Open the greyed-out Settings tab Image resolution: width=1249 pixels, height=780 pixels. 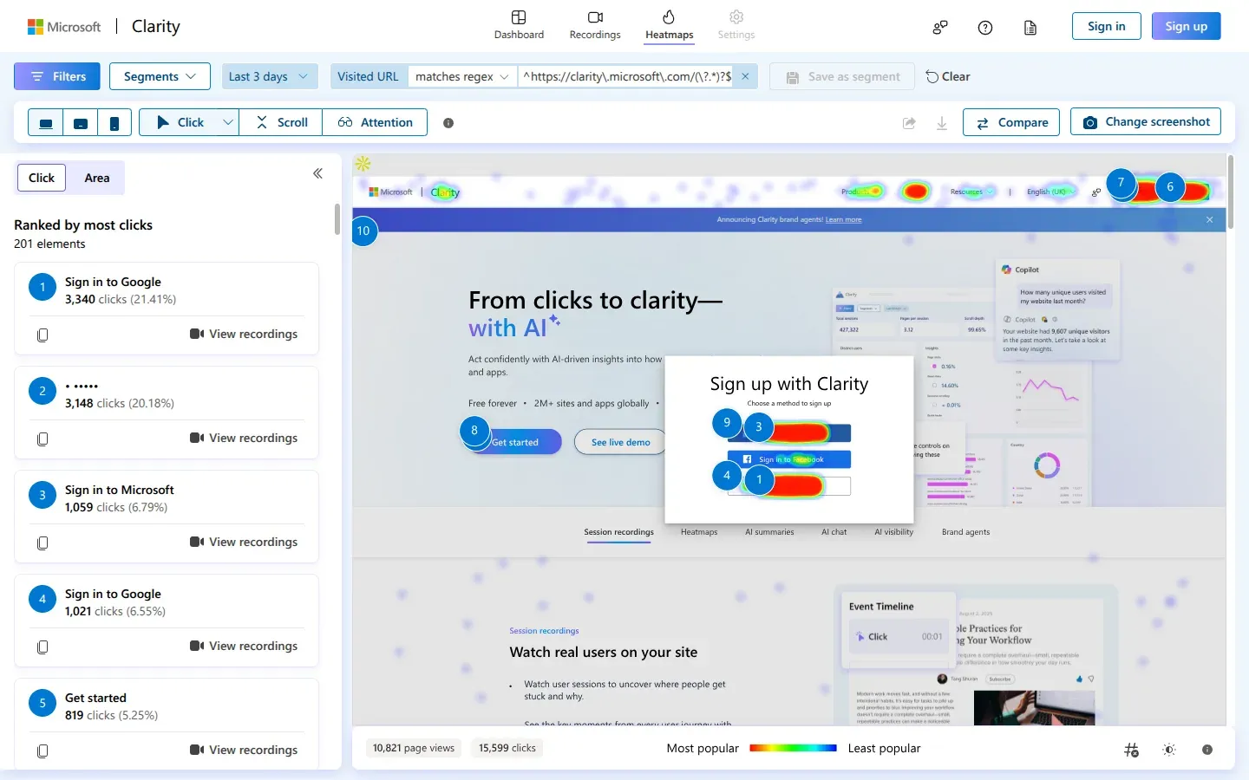tap(736, 26)
